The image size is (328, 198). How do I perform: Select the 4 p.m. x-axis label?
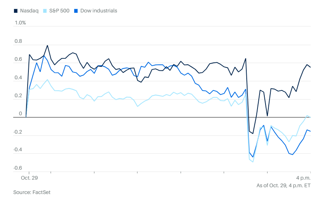click(303, 177)
